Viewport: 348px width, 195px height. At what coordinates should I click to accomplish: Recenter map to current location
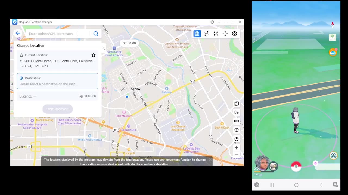237,130
